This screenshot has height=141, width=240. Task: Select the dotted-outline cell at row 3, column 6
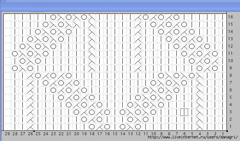(184, 112)
